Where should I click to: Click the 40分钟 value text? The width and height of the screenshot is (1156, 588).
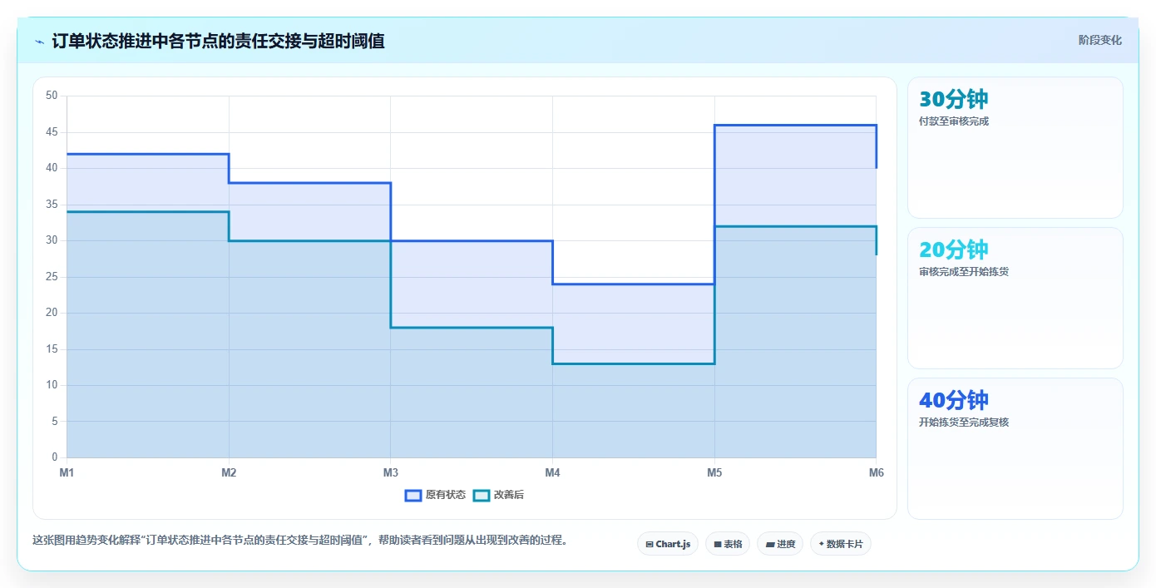pyautogui.click(x=954, y=400)
